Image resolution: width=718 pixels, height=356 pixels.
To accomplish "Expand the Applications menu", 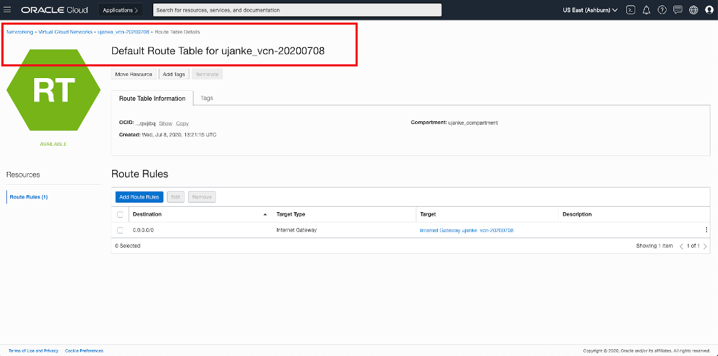I will (x=120, y=10).
